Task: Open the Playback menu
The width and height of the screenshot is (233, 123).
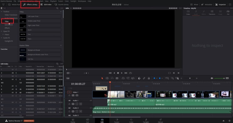Action: click(53, 1)
